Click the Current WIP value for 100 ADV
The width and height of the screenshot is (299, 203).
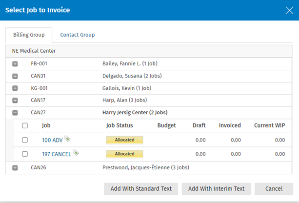tap(280, 140)
